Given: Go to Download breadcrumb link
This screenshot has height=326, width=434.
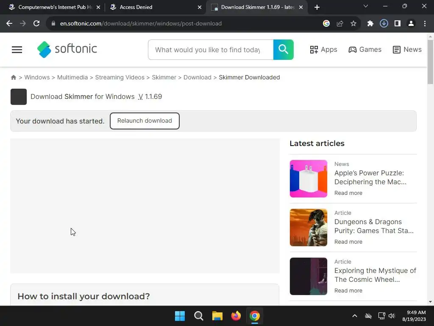Looking at the screenshot, I should (x=198, y=77).
